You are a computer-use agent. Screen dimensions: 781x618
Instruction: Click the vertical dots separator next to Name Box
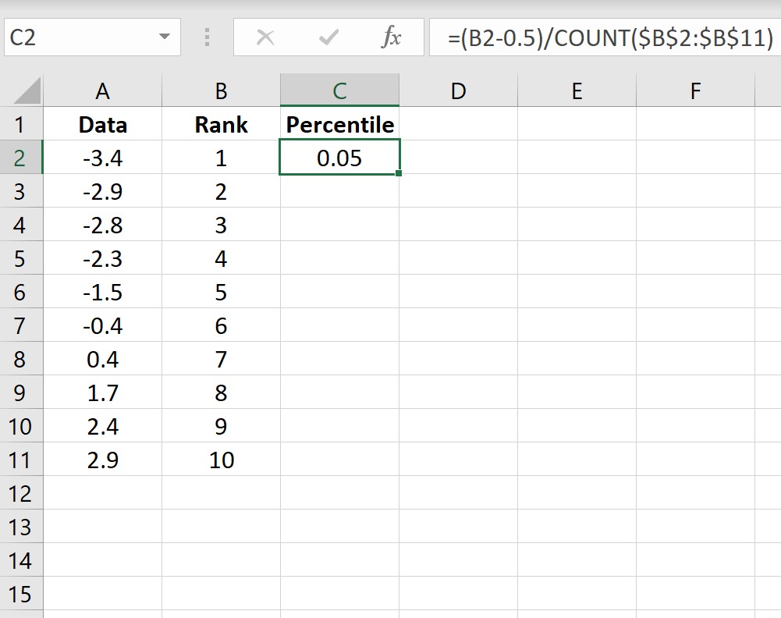pos(208,37)
